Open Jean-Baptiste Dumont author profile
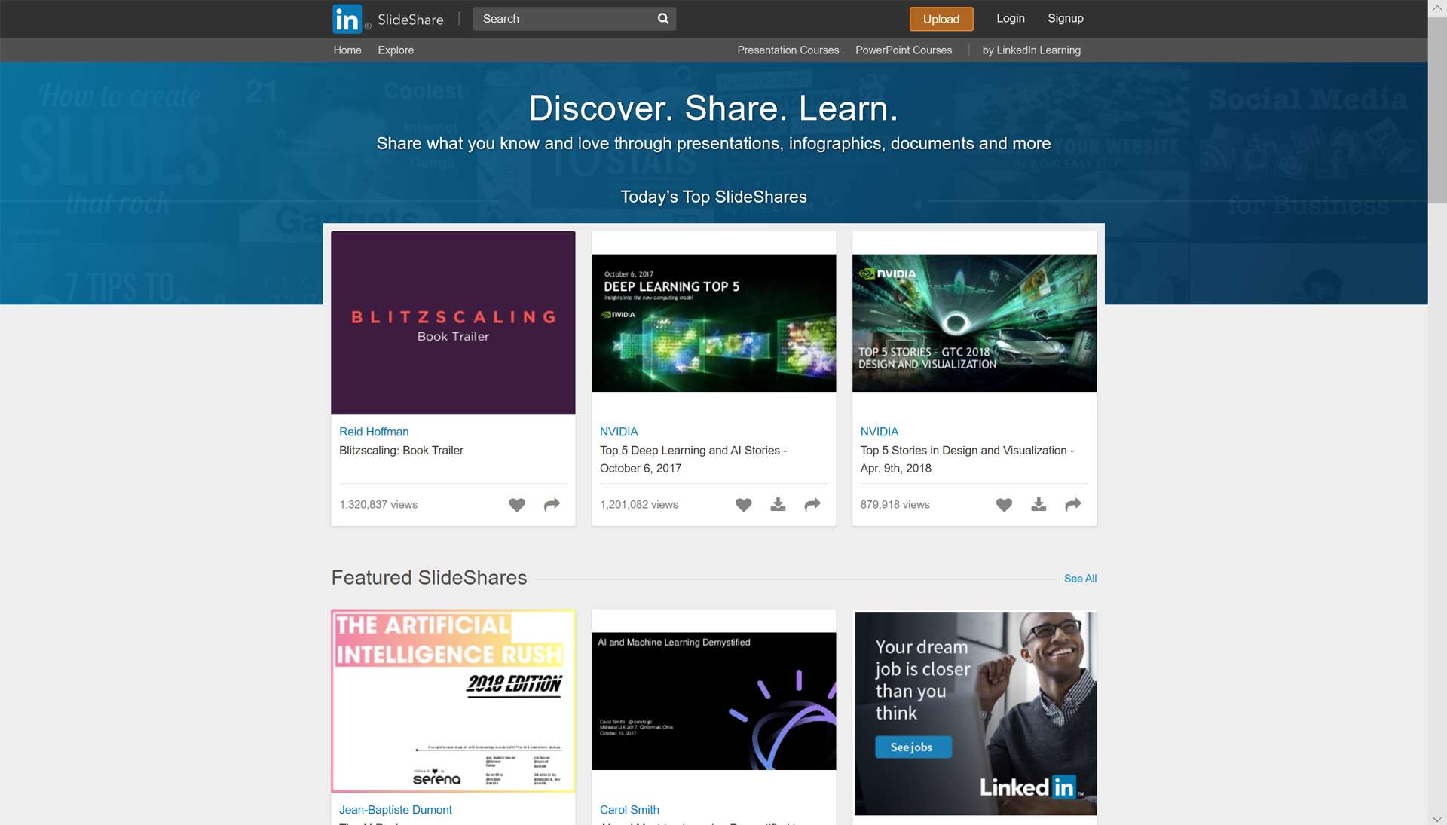 click(x=396, y=810)
